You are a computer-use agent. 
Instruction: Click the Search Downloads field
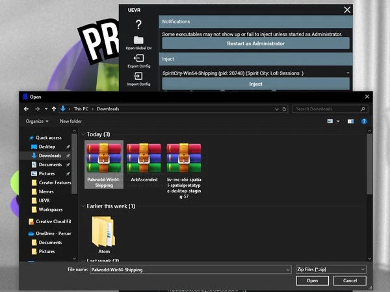(326, 109)
